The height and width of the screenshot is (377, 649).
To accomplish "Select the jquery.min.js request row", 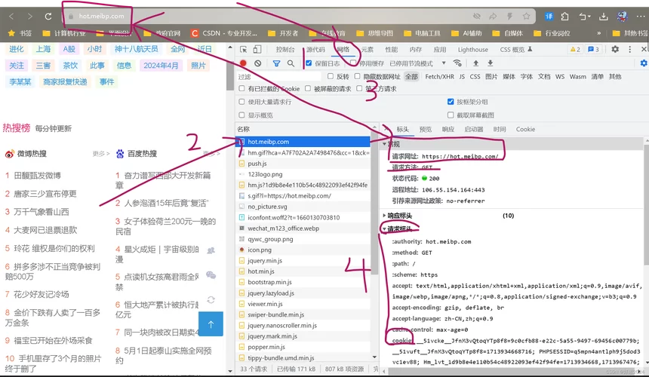I will pyautogui.click(x=303, y=260).
